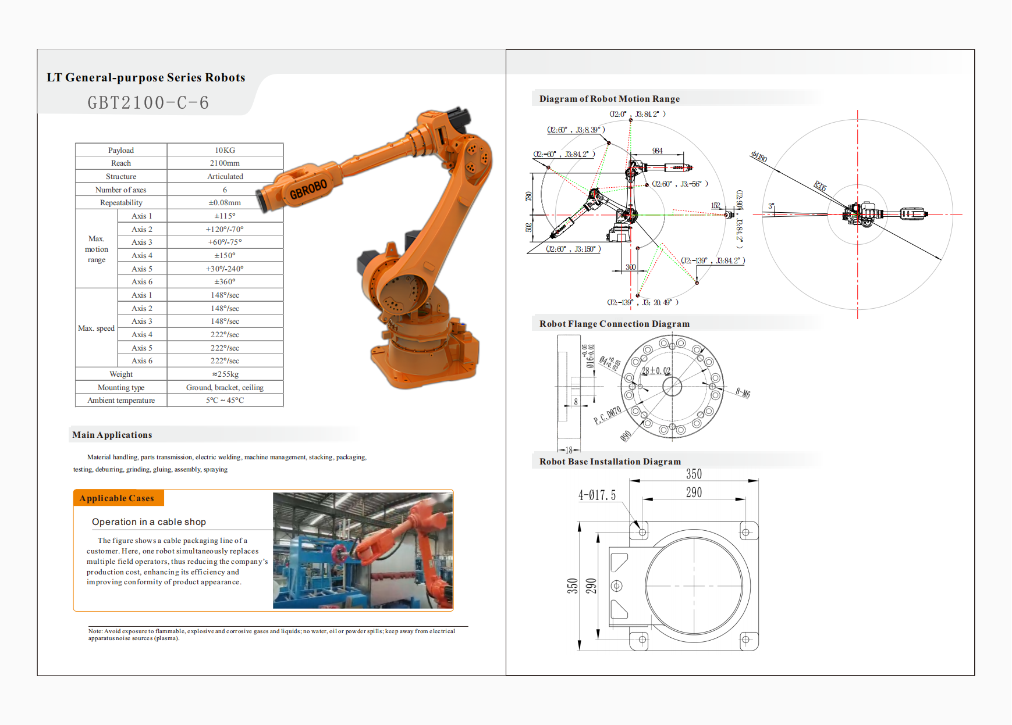Click the 'Diagram of Robot Motion Range' heading
The height and width of the screenshot is (725, 1012).
click(609, 99)
